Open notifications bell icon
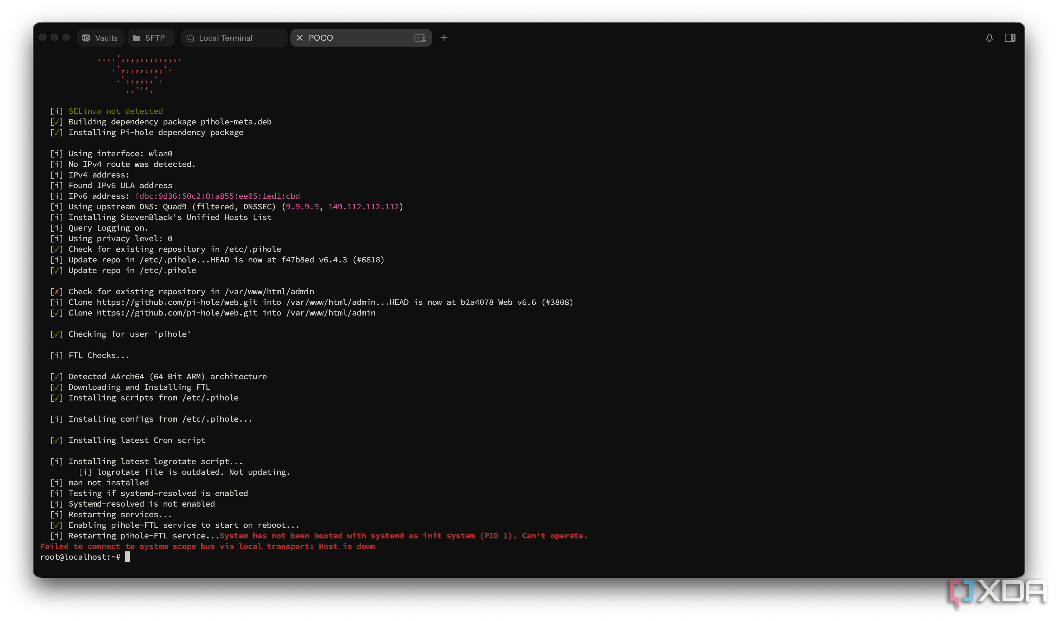The width and height of the screenshot is (1058, 621). tap(989, 38)
